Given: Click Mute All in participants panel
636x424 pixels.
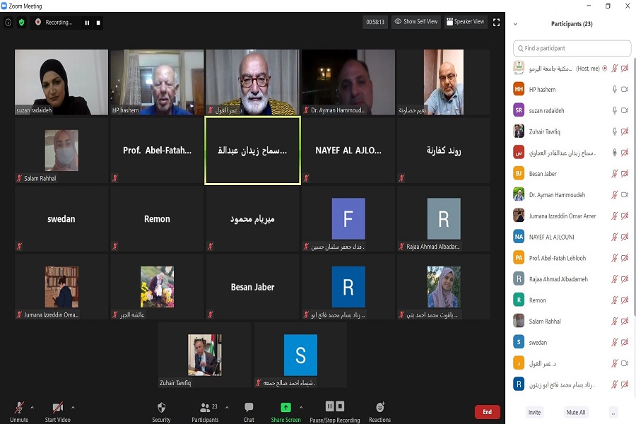Looking at the screenshot, I should click(576, 412).
